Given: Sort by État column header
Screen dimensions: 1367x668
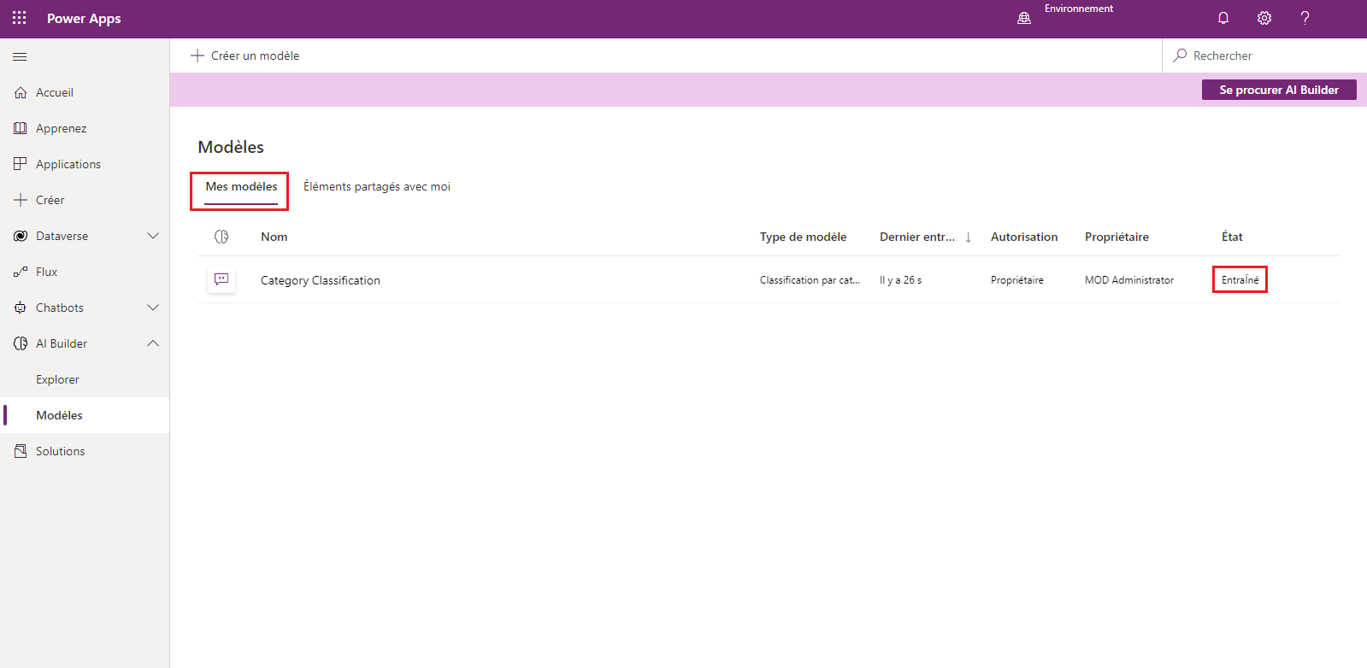Looking at the screenshot, I should (1232, 237).
